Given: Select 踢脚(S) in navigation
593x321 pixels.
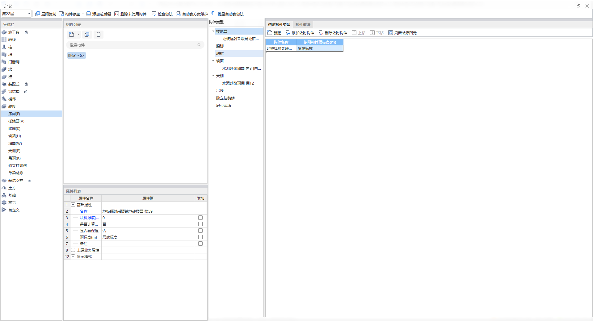Looking at the screenshot, I should tap(14, 129).
